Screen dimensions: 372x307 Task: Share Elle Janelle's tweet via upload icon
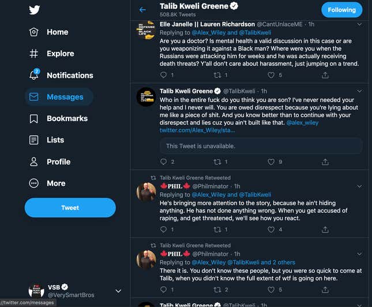click(325, 75)
